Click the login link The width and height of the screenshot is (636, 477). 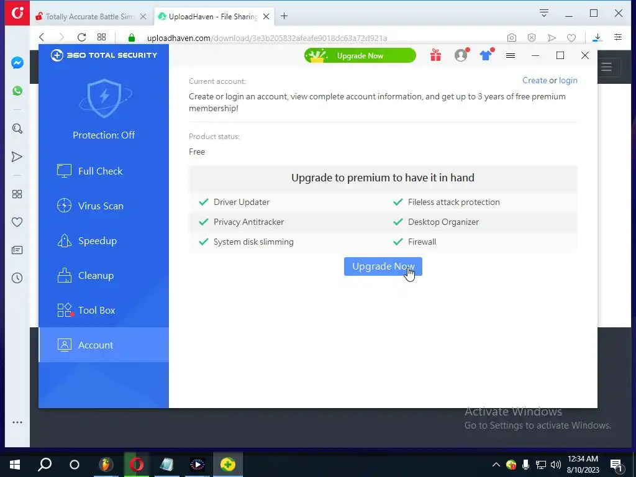tap(568, 80)
